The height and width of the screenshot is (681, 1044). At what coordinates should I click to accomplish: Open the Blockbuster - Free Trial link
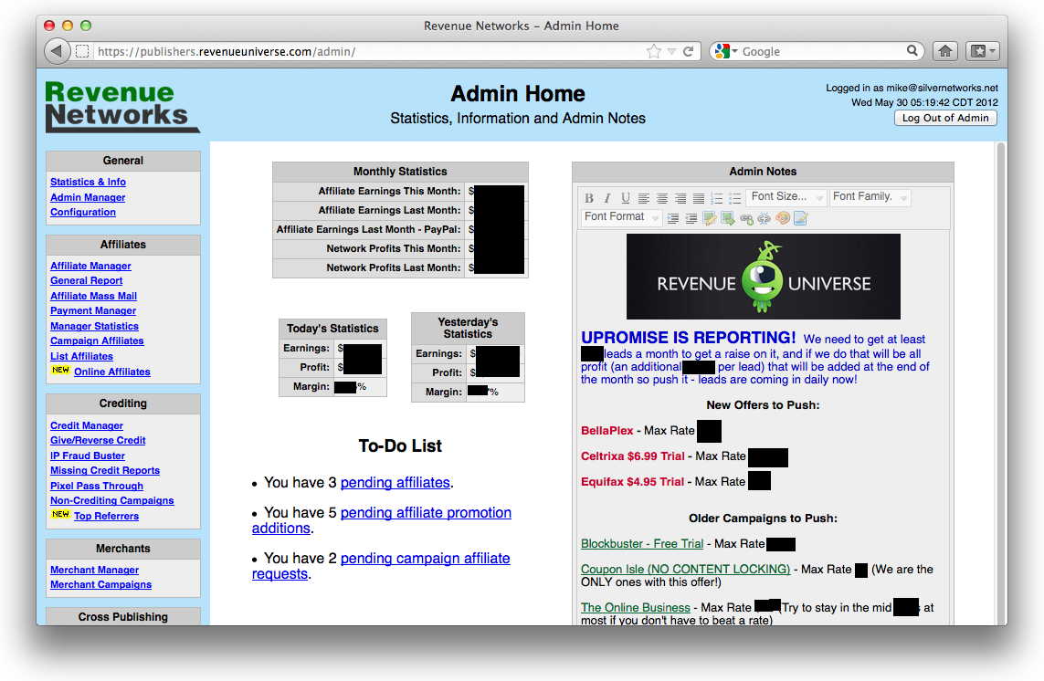[x=642, y=544]
